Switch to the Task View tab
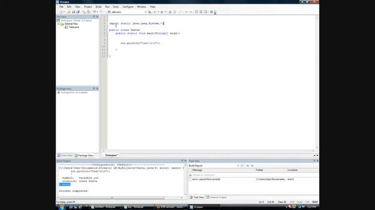Viewport: 375px width, 210px height. pos(197,197)
